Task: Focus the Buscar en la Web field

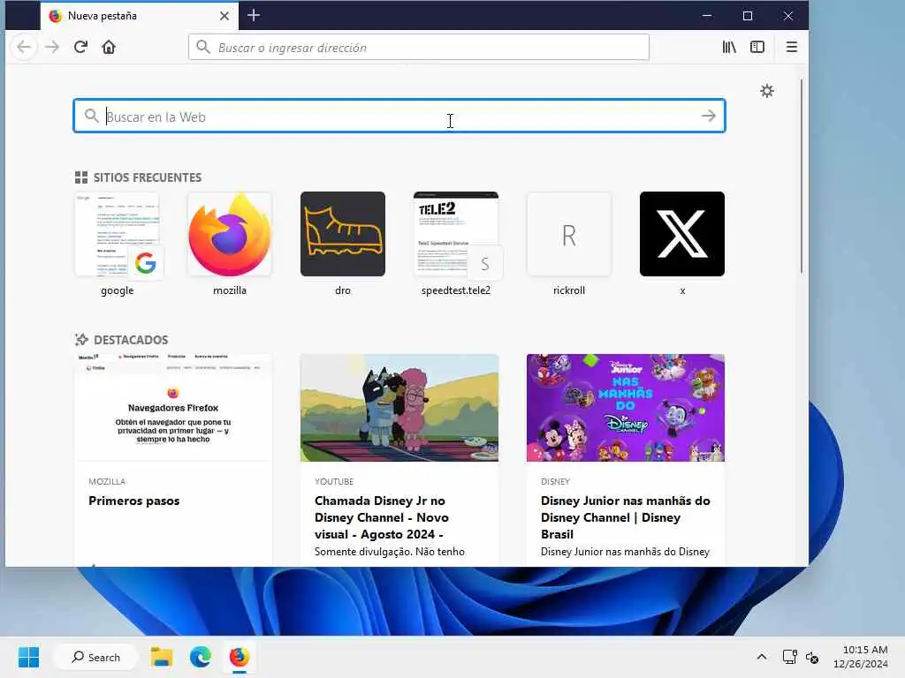Action: (399, 116)
